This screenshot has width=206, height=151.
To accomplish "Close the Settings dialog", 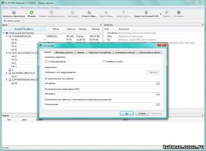I will pos(162,45).
